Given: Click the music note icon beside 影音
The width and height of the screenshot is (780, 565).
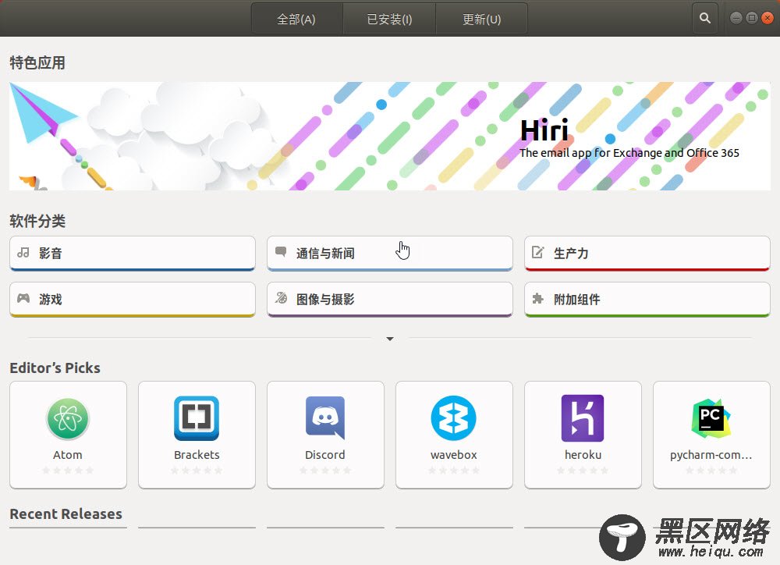Looking at the screenshot, I should (x=23, y=252).
